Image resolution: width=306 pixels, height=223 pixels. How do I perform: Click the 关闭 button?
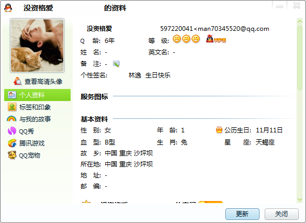281,214
